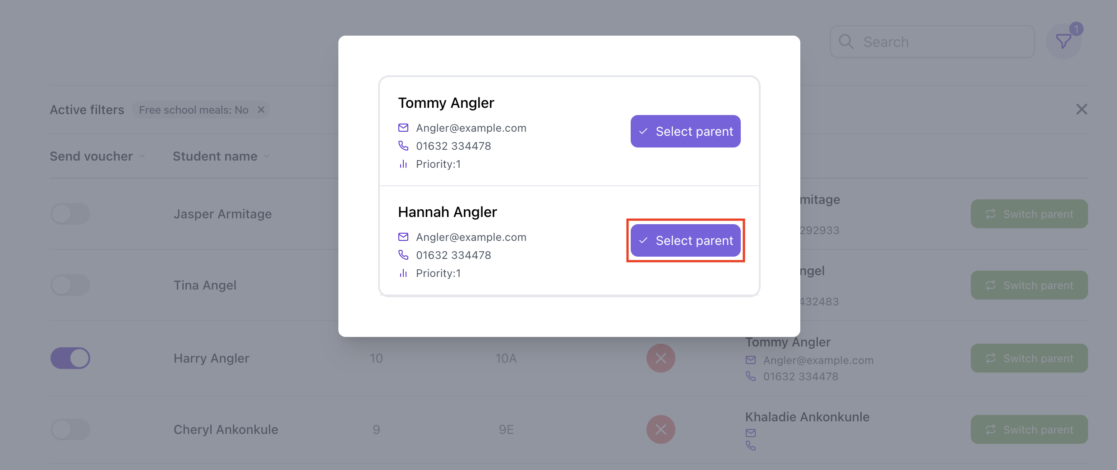Remove the Free school meals filter chip
The width and height of the screenshot is (1117, 470).
[261, 110]
